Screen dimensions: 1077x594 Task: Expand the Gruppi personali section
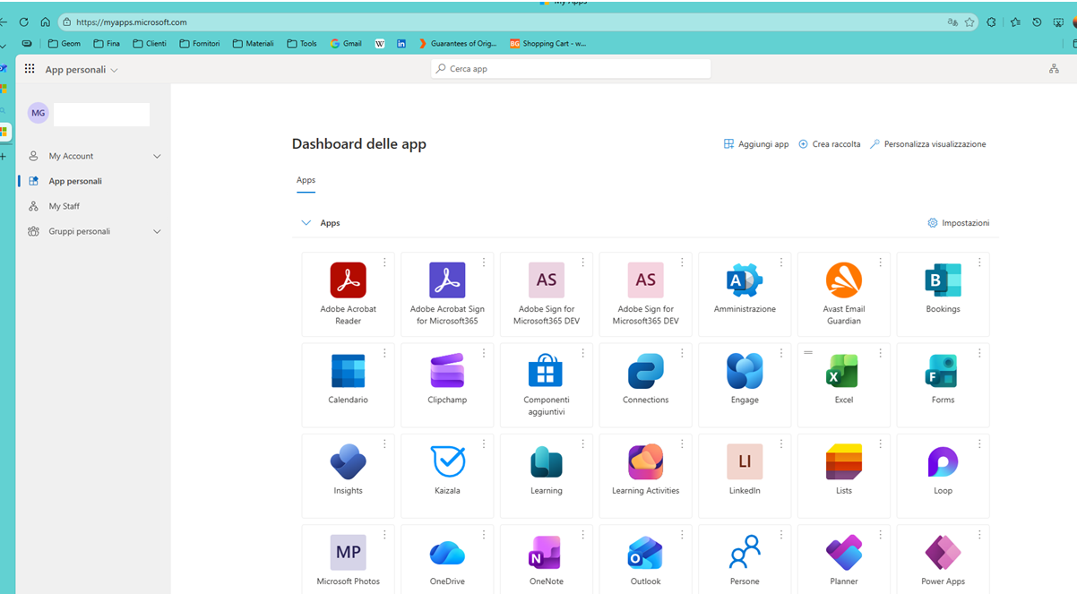[x=157, y=231]
